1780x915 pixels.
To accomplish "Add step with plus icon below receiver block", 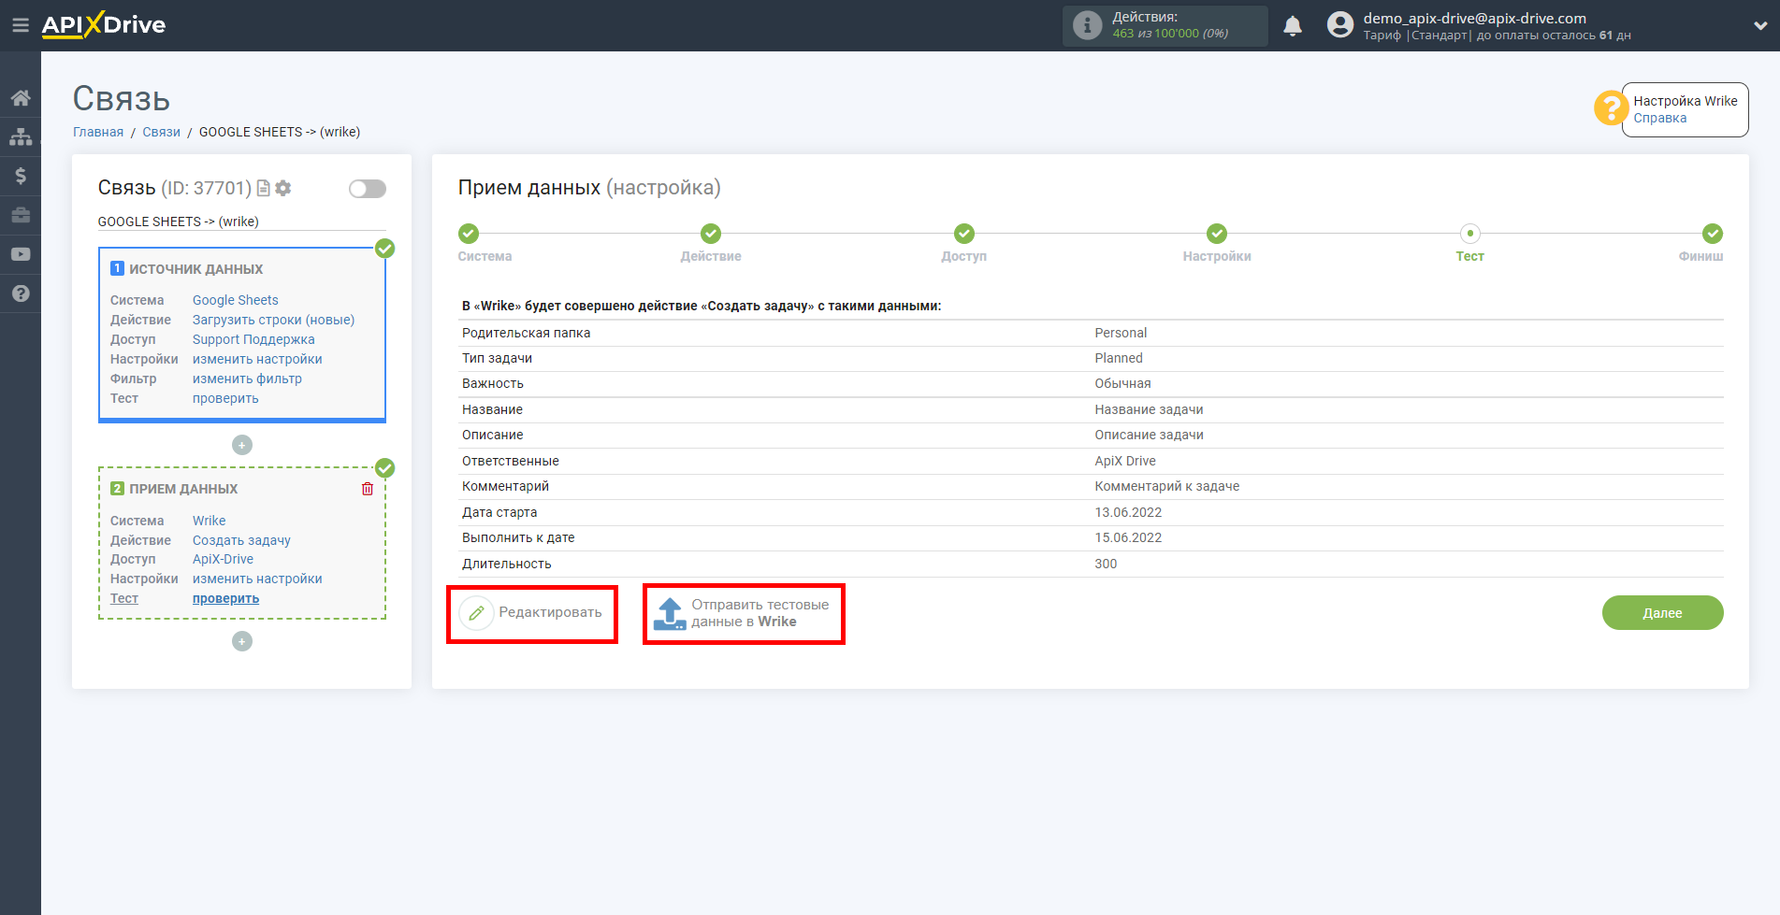I will (242, 641).
